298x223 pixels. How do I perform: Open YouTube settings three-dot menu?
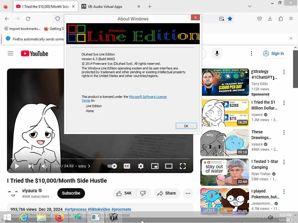point(251,53)
